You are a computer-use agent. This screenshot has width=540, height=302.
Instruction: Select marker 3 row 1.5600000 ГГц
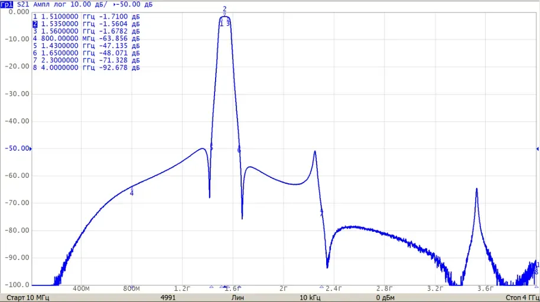(x=86, y=31)
